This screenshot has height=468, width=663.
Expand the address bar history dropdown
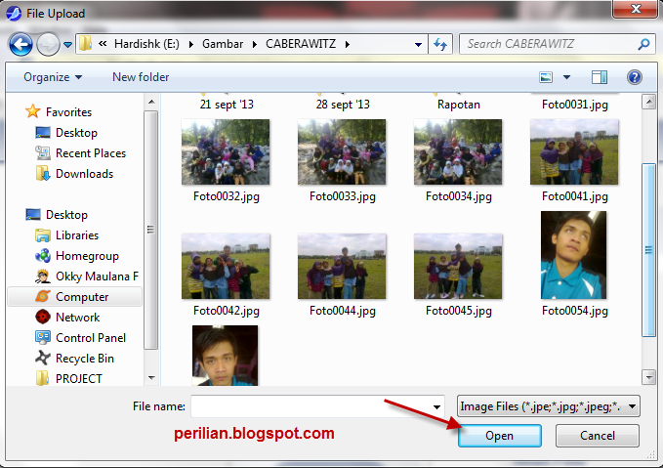pyautogui.click(x=418, y=44)
